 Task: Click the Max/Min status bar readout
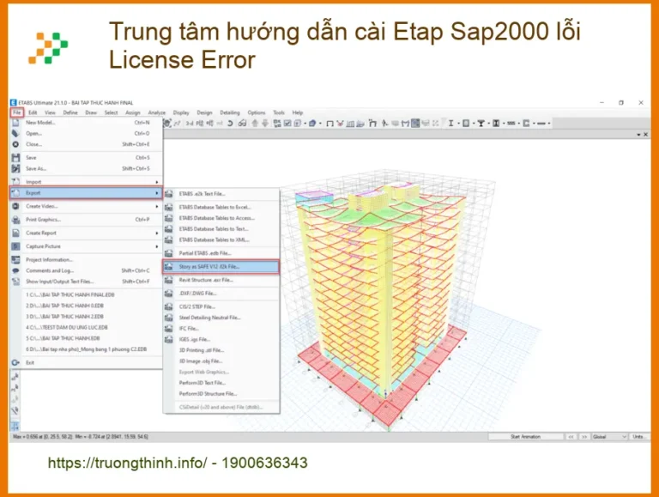(81, 437)
